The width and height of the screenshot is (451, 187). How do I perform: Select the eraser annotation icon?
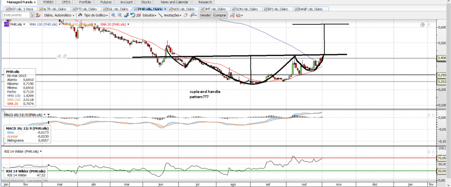tap(186, 15)
